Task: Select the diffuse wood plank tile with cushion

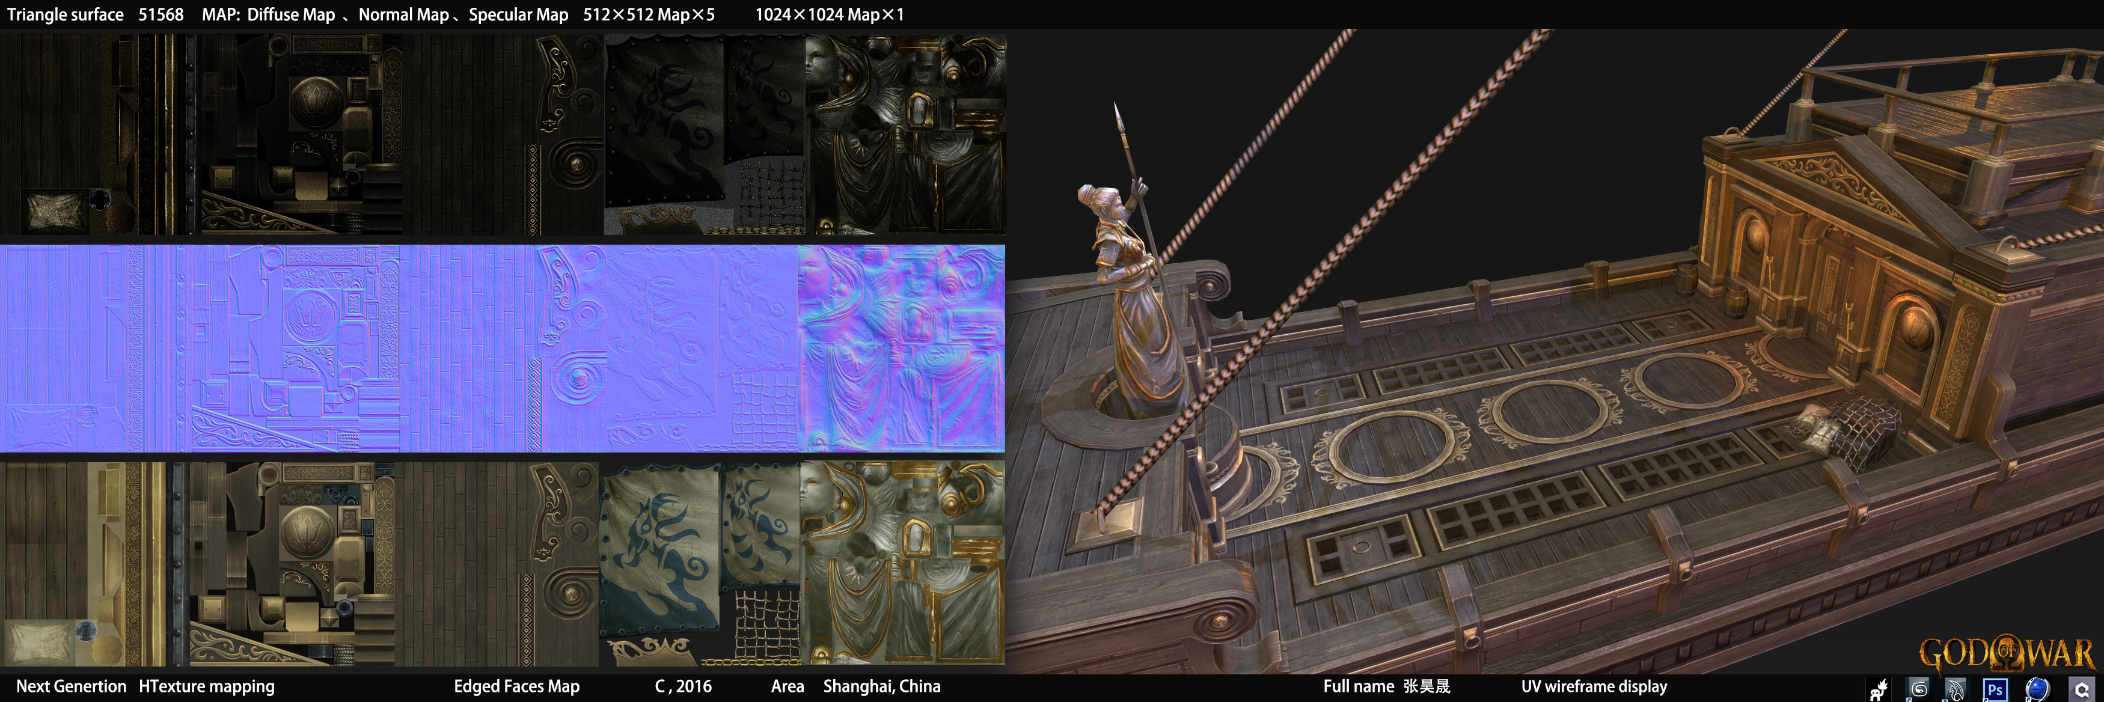Action: coord(95,564)
